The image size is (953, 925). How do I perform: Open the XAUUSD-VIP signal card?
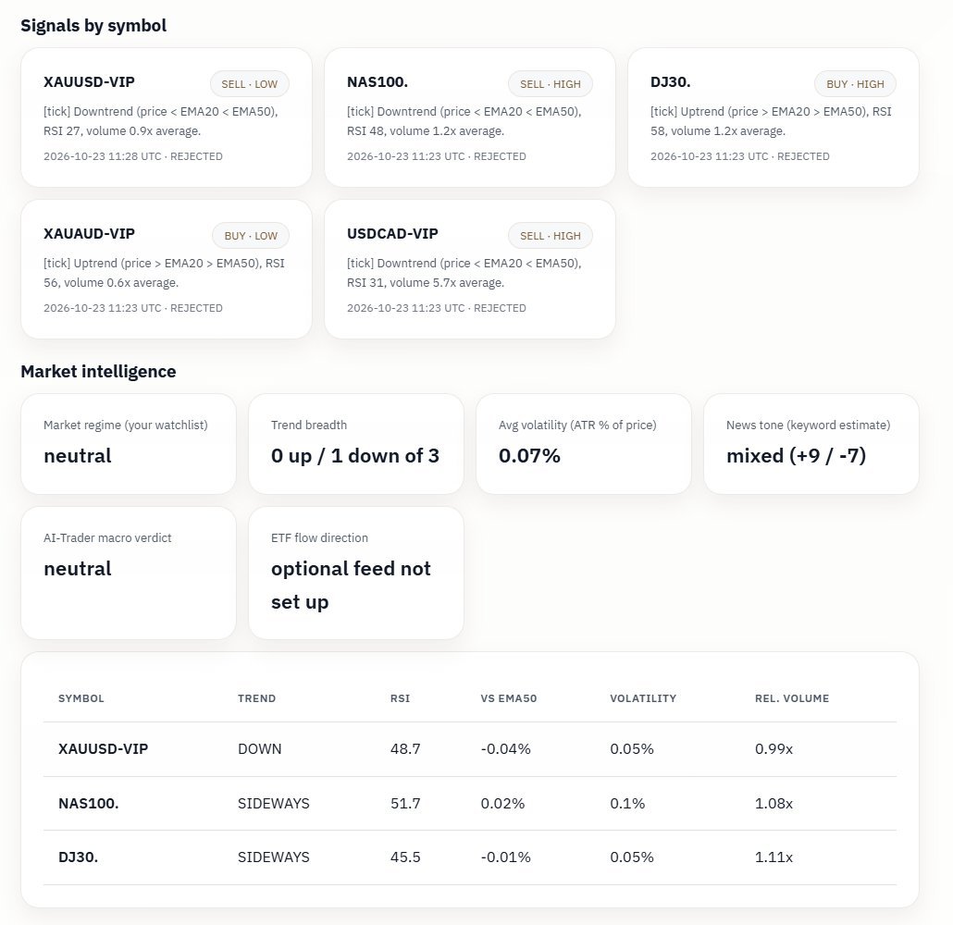point(166,117)
